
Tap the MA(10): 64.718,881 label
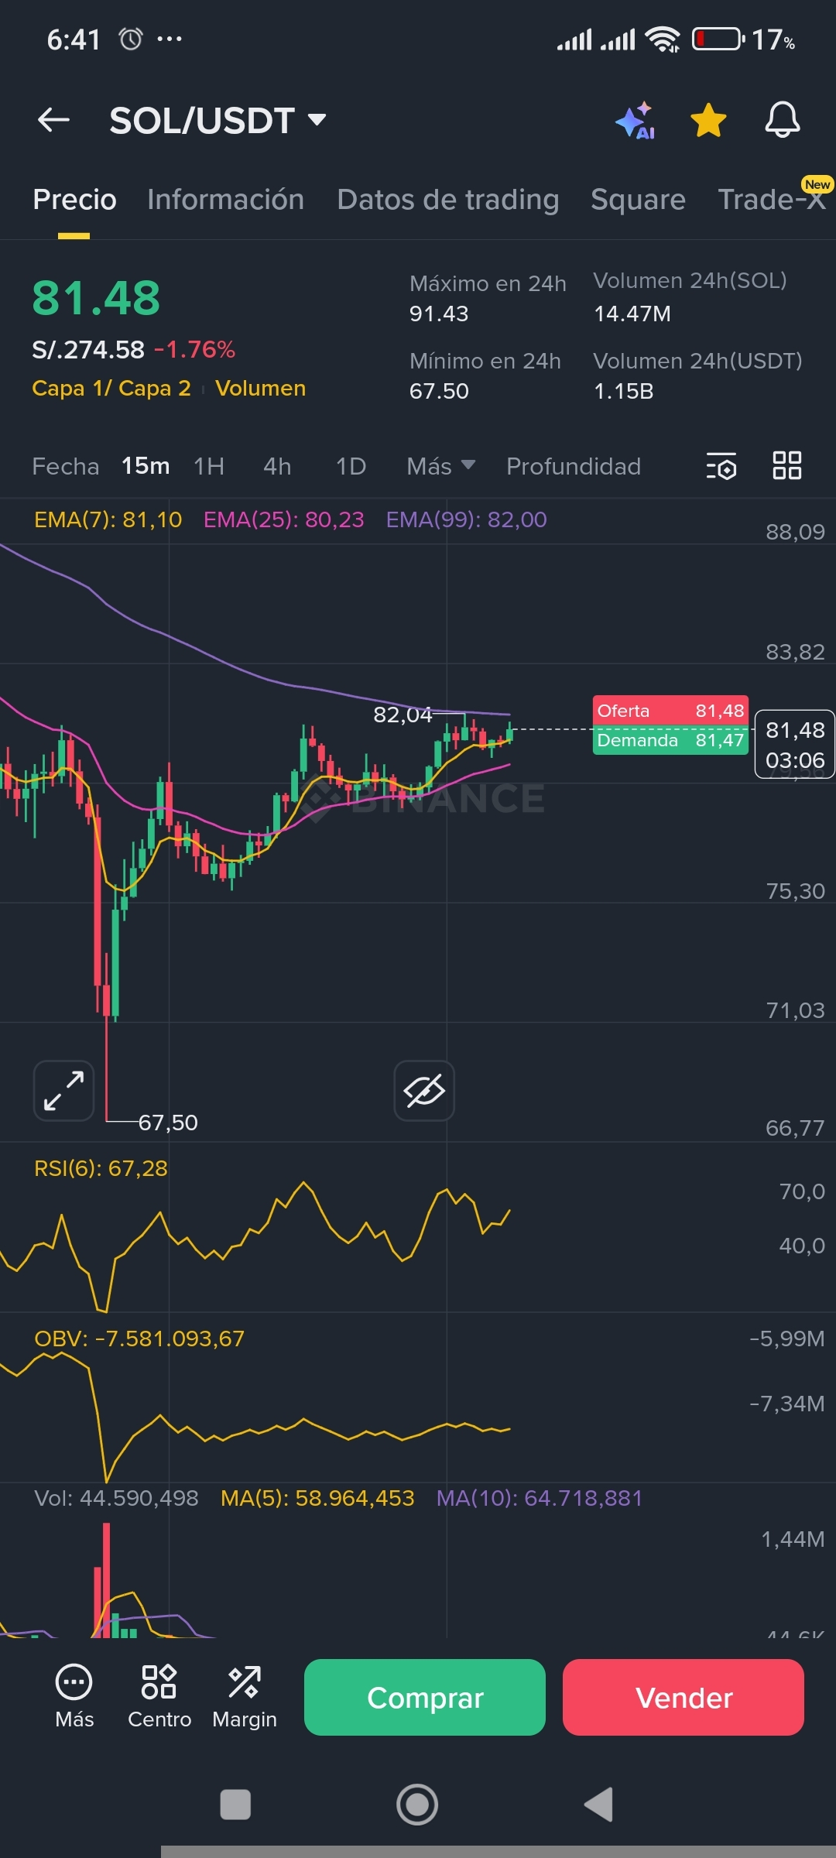[540, 1498]
